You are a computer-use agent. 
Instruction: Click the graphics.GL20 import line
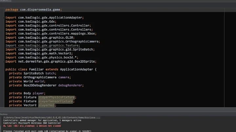click(40, 38)
